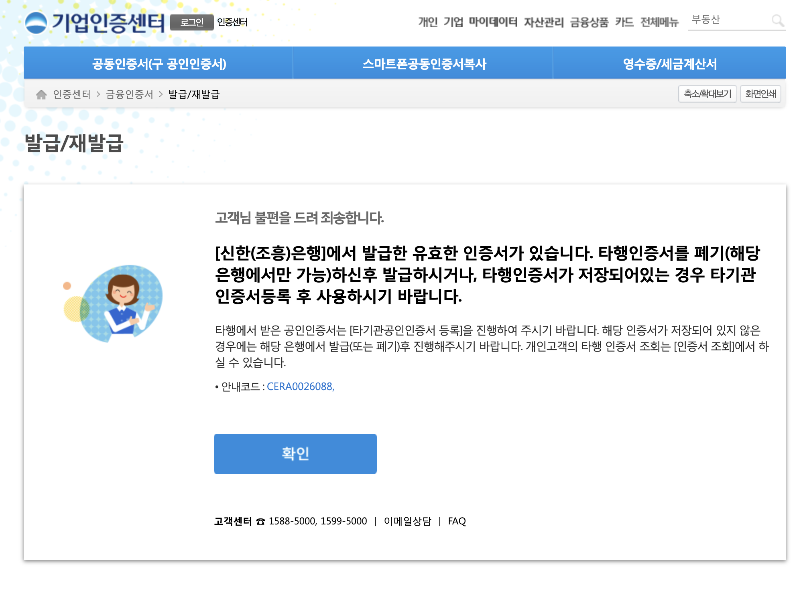This screenshot has height=595, width=801.
Task: Click the search input field
Action: coord(728,20)
